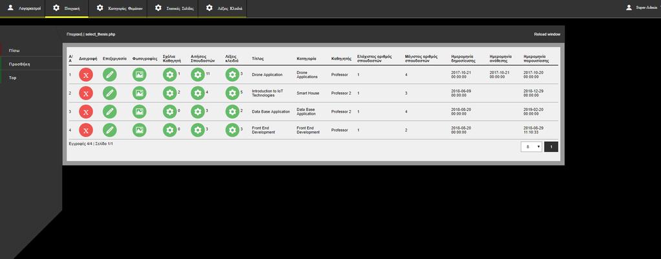Click the Reload window link

[547, 35]
